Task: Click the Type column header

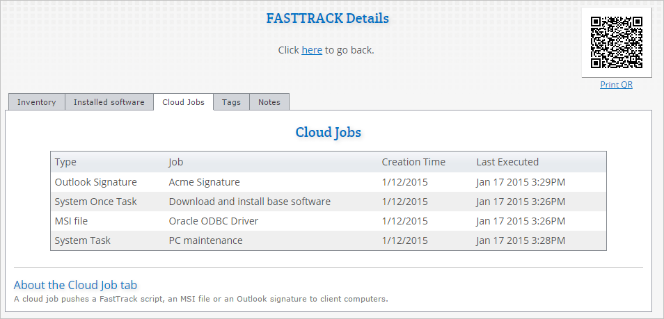Action: click(65, 162)
